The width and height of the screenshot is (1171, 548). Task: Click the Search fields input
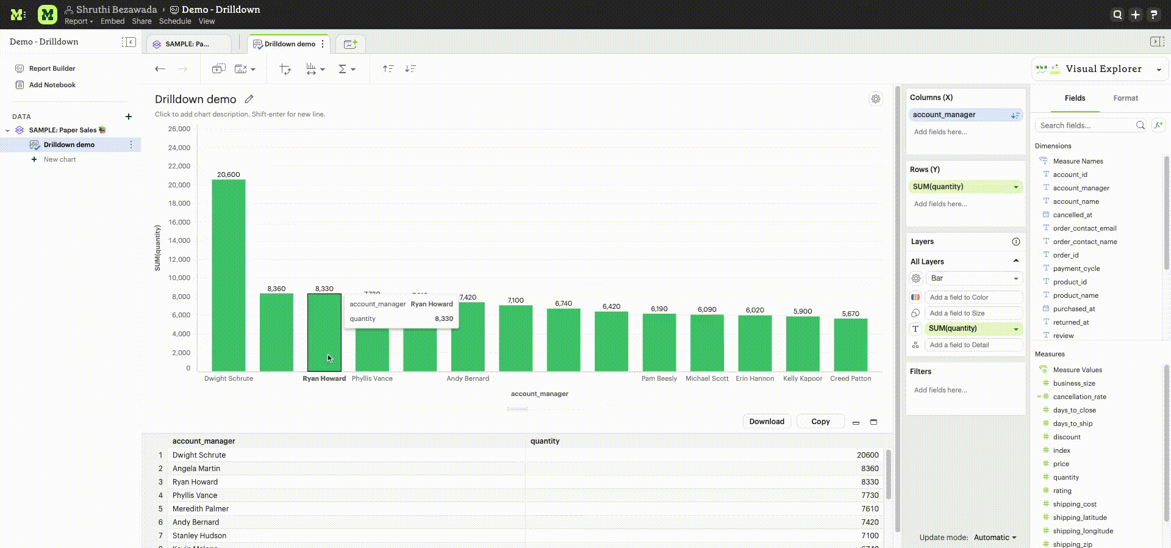(x=1091, y=125)
